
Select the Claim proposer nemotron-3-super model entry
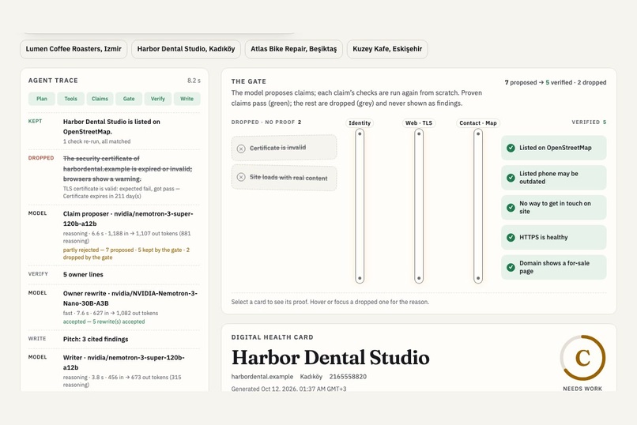click(x=114, y=235)
